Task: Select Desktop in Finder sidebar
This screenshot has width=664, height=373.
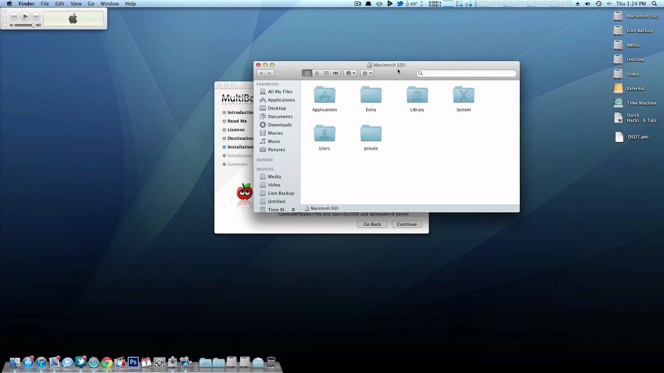Action: coord(278,108)
